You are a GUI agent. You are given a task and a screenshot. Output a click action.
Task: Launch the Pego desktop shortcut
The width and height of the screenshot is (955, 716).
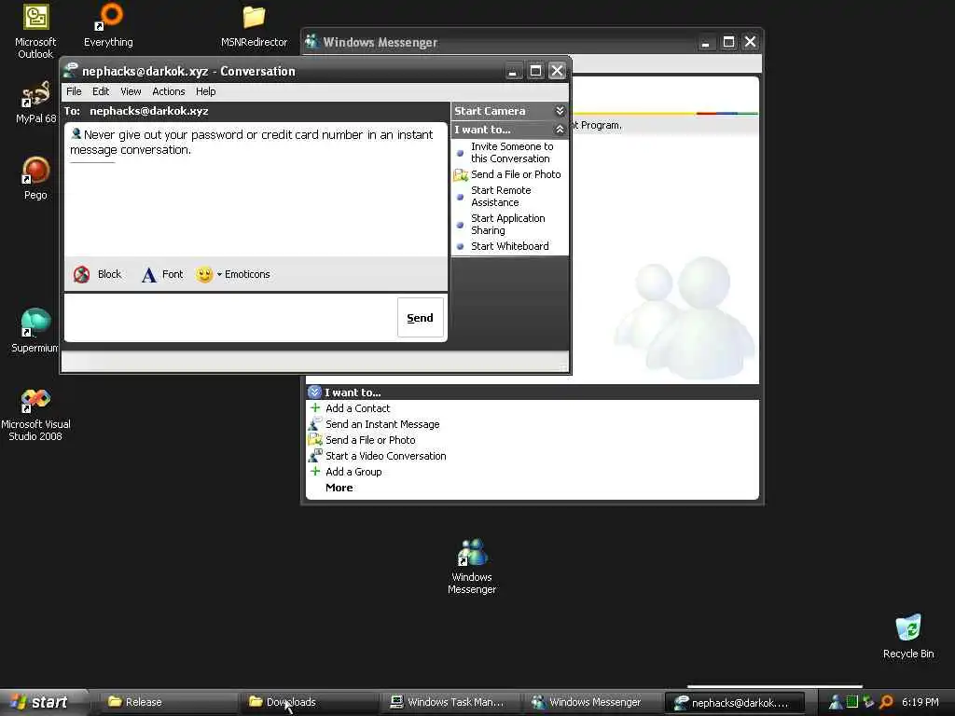click(35, 178)
